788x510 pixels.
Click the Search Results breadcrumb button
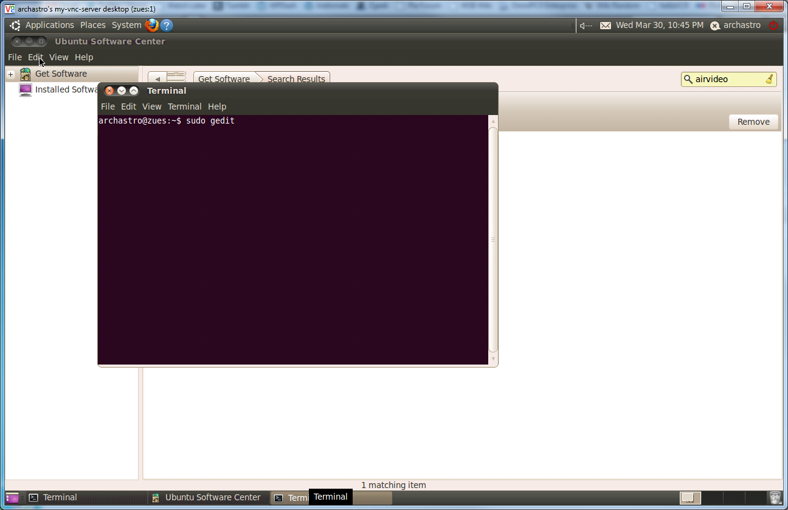(296, 79)
